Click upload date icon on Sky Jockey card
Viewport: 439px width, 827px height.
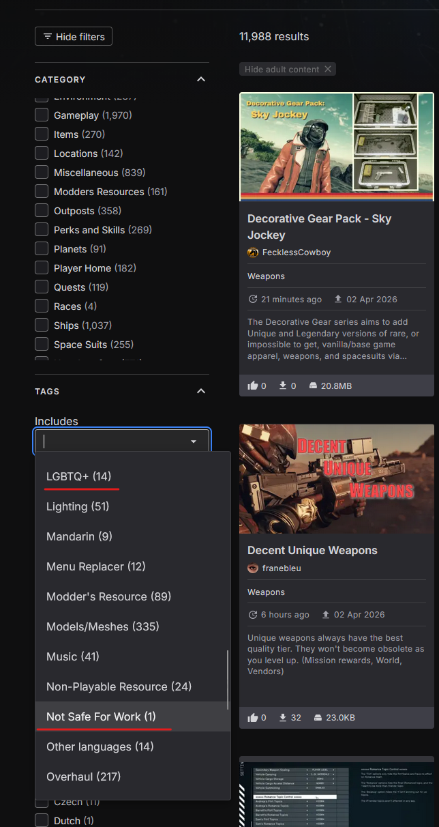coord(337,300)
